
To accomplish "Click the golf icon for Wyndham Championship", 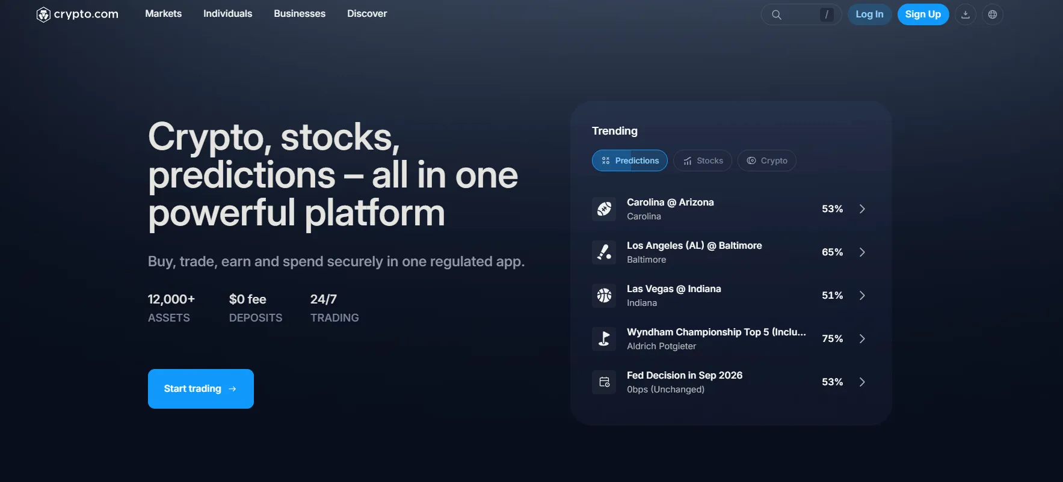I will pyautogui.click(x=604, y=339).
